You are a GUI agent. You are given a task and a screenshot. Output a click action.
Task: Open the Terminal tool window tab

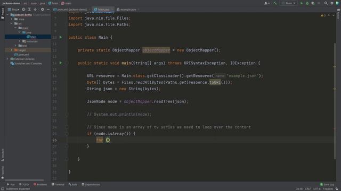coord(58,185)
